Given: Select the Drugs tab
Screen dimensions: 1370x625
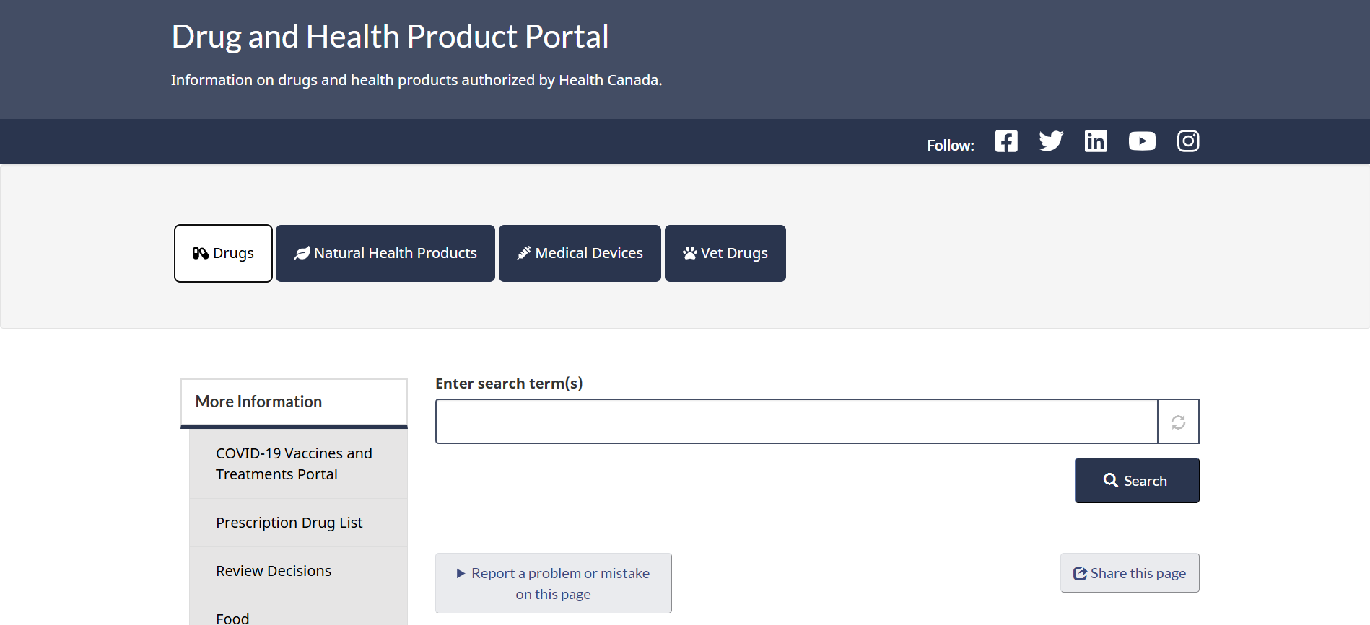Looking at the screenshot, I should click(223, 253).
